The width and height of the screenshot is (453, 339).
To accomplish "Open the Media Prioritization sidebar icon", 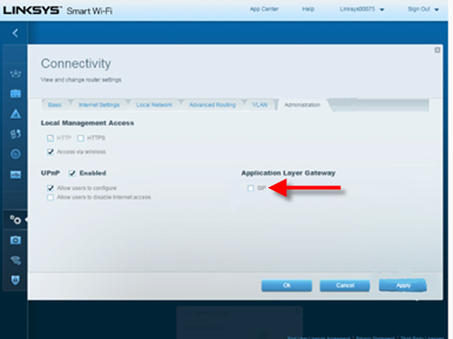I will pyautogui.click(x=16, y=134).
